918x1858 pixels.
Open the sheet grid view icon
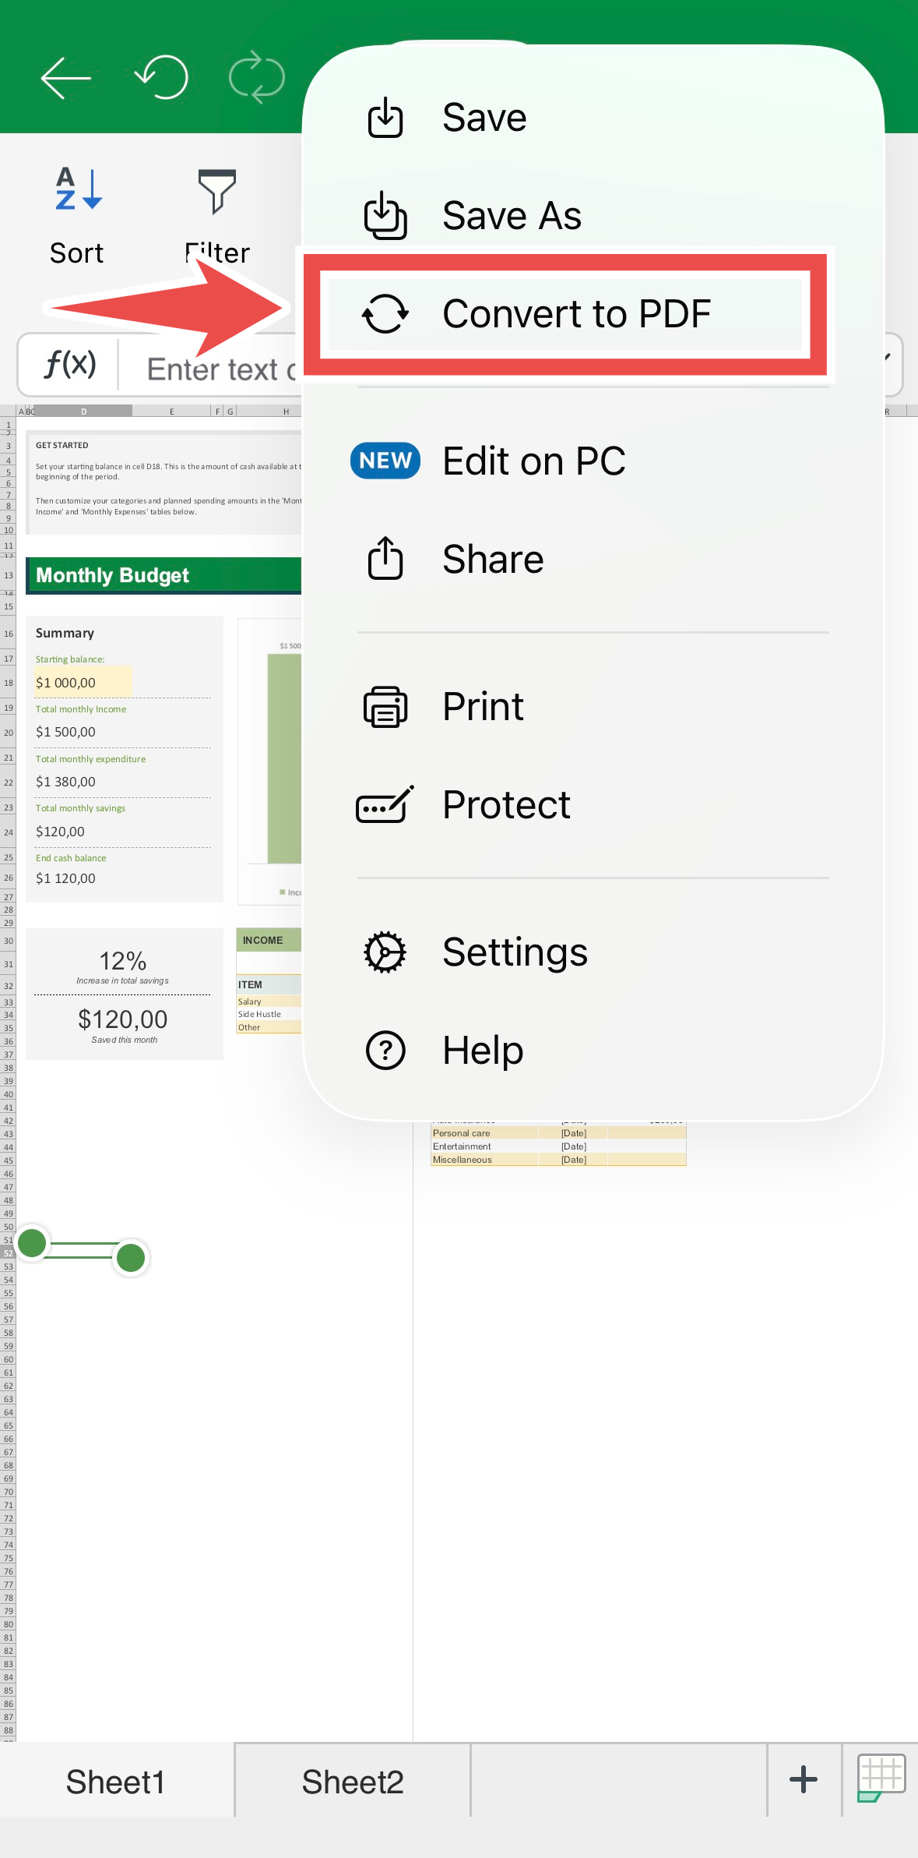881,1779
